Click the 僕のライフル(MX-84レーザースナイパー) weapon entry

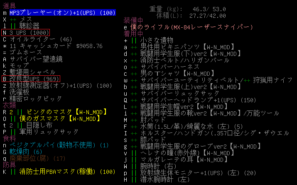point(191,27)
